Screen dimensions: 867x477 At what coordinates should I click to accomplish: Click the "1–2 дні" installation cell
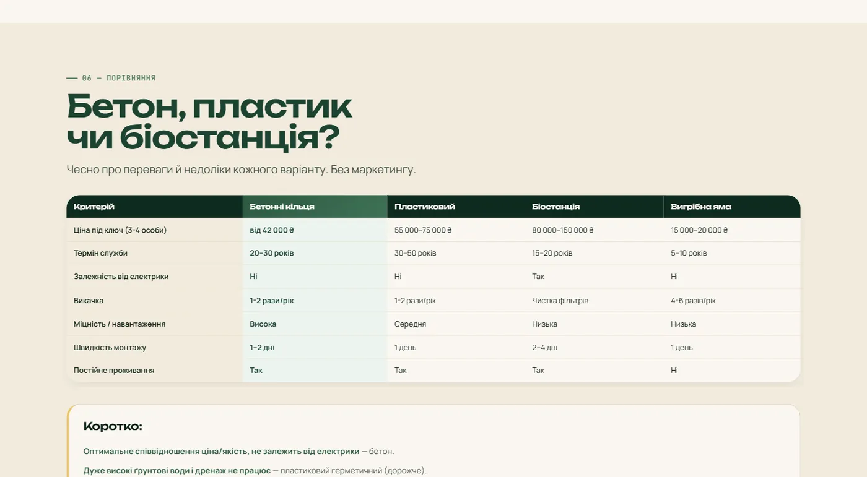[263, 348]
